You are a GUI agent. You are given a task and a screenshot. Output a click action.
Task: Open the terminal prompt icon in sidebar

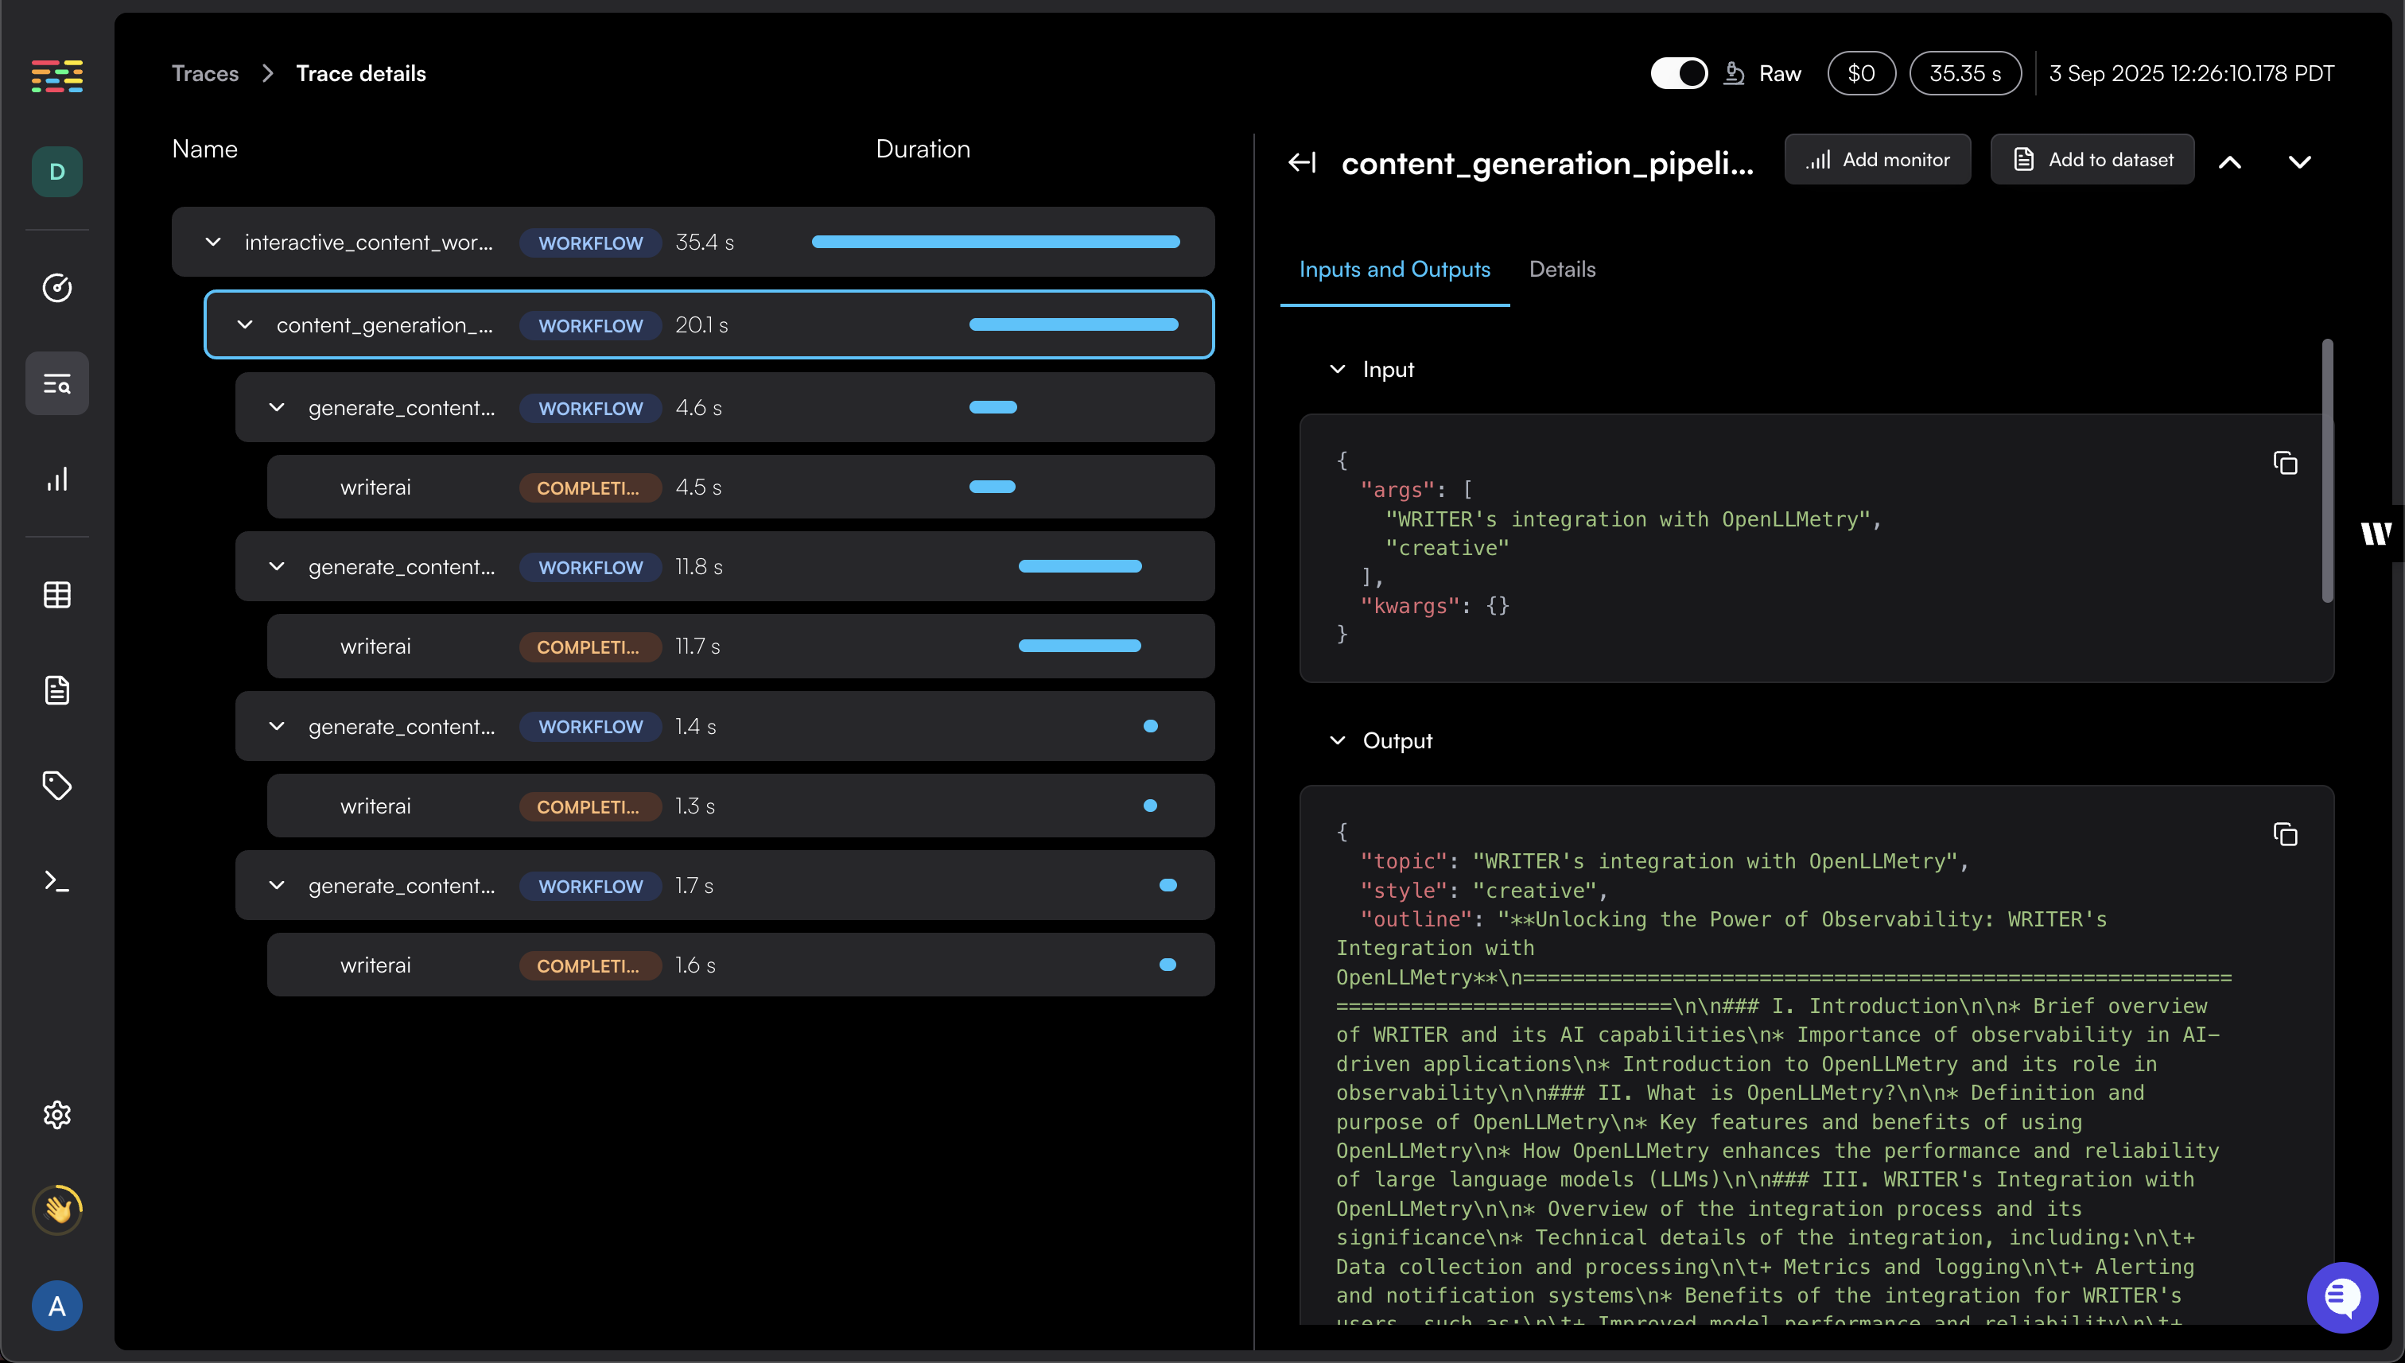pyautogui.click(x=57, y=881)
